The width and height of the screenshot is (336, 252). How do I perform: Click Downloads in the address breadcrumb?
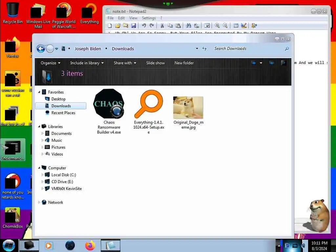coord(123,49)
